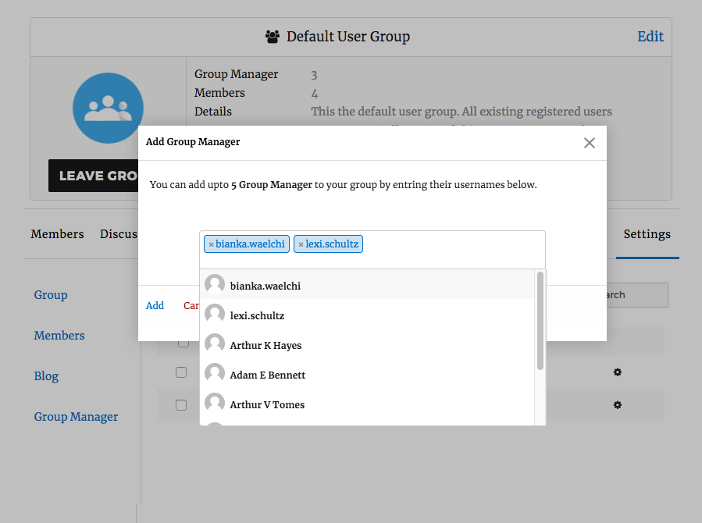Click the avatar icon beside lexi.schultz
702x523 pixels.
coord(215,313)
